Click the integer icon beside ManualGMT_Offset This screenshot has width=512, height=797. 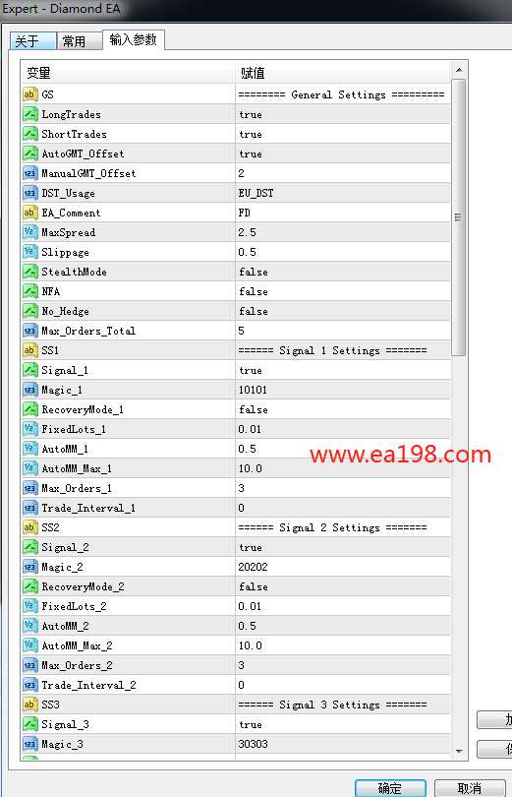[29, 173]
